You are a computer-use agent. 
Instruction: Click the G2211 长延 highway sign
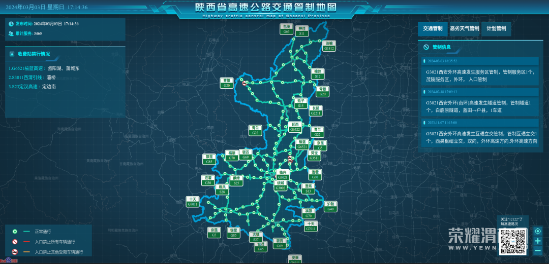pyautogui.click(x=316, y=110)
